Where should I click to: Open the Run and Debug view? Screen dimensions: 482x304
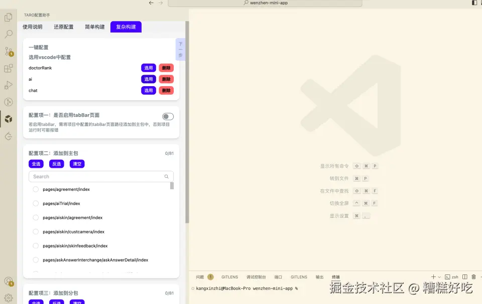pos(9,85)
